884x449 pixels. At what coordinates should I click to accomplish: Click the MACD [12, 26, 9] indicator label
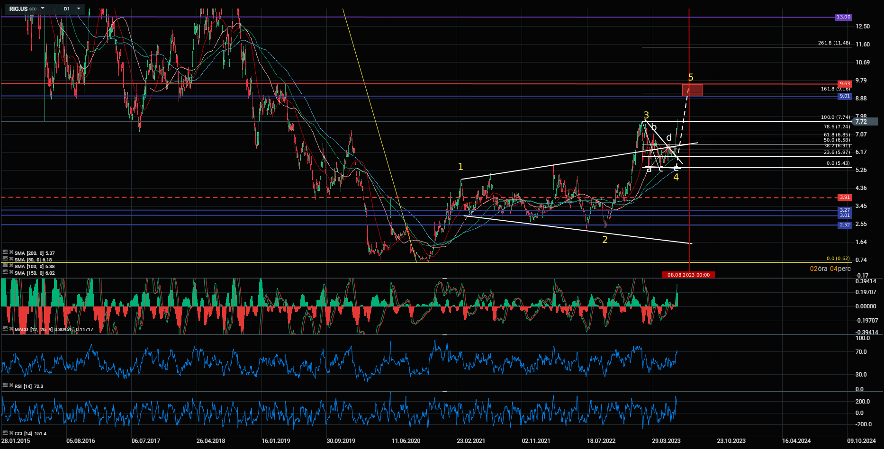(x=54, y=329)
